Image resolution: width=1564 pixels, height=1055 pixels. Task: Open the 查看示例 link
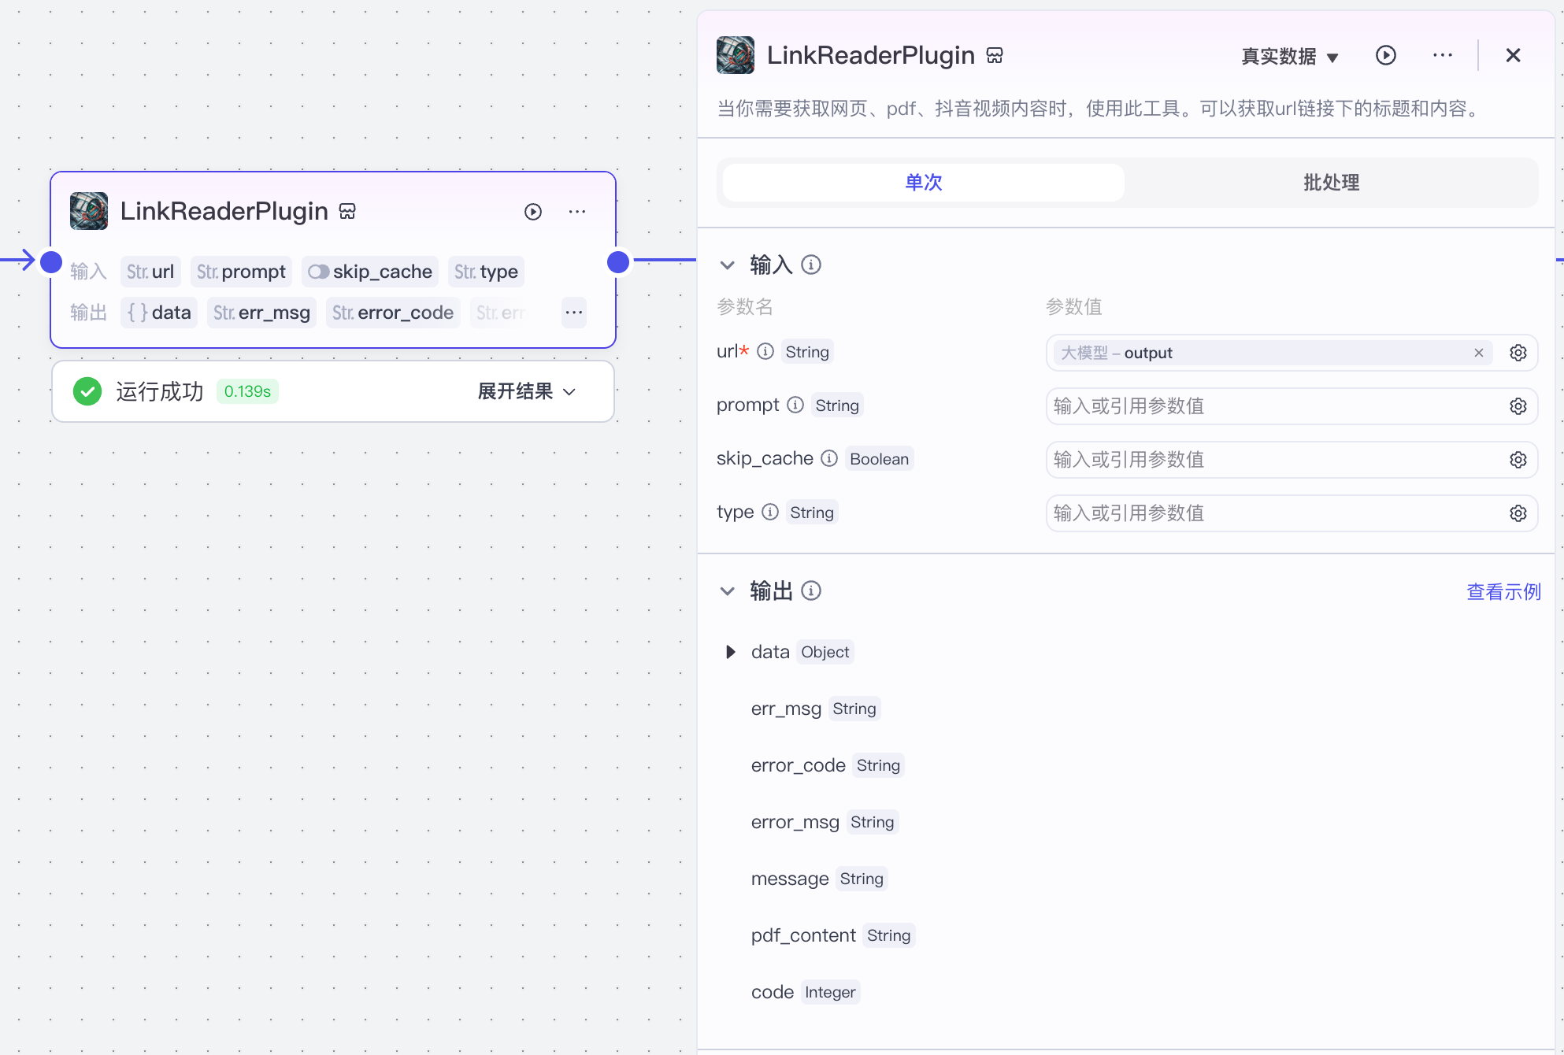tap(1503, 591)
